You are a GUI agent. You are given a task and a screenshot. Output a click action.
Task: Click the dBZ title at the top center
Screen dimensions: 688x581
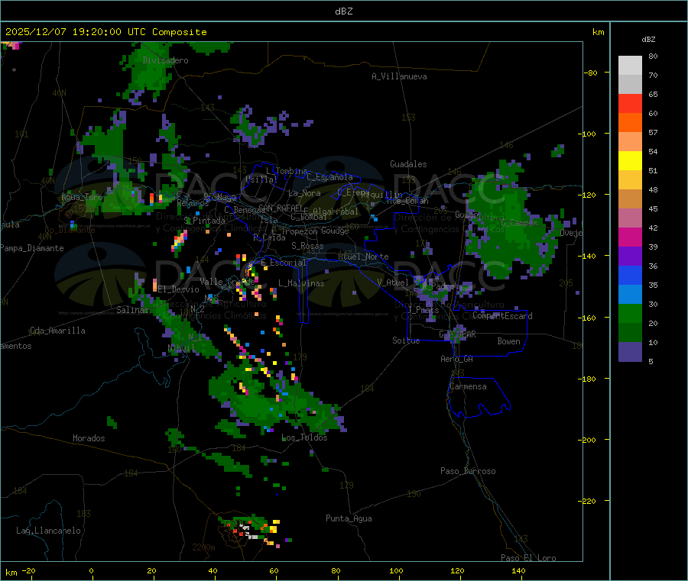point(343,11)
